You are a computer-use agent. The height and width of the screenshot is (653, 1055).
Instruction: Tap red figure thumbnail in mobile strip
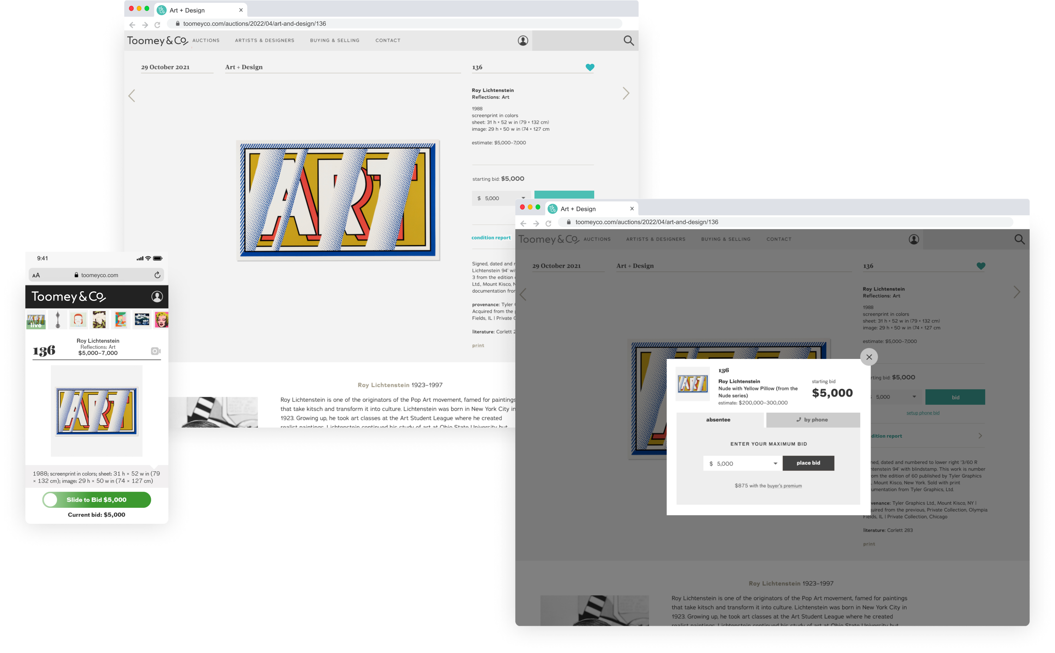click(x=78, y=320)
